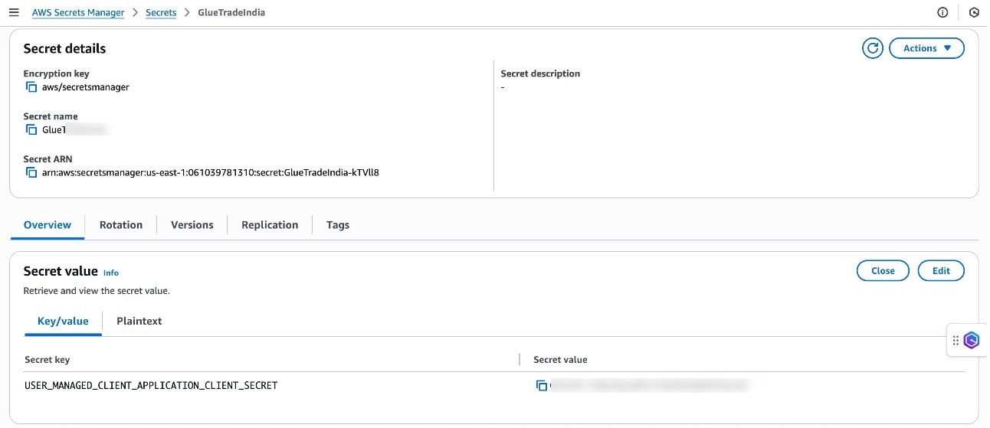
Task: Open the Versions tab
Action: tap(192, 225)
